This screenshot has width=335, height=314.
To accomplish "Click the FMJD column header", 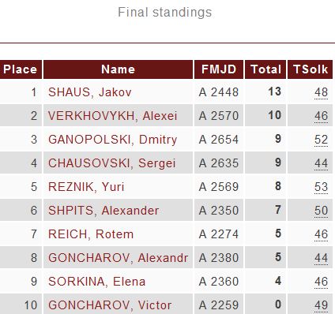I will click(x=219, y=69).
